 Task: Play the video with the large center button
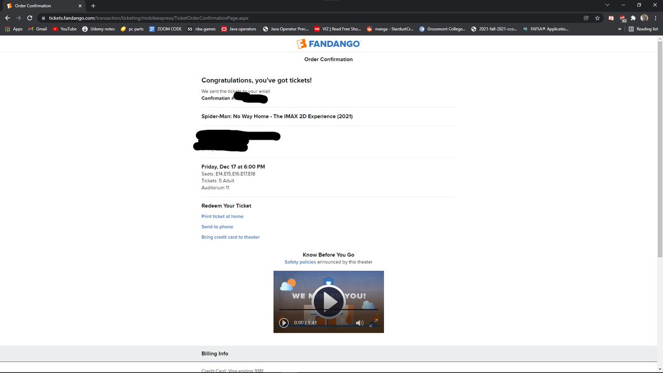coord(329,301)
